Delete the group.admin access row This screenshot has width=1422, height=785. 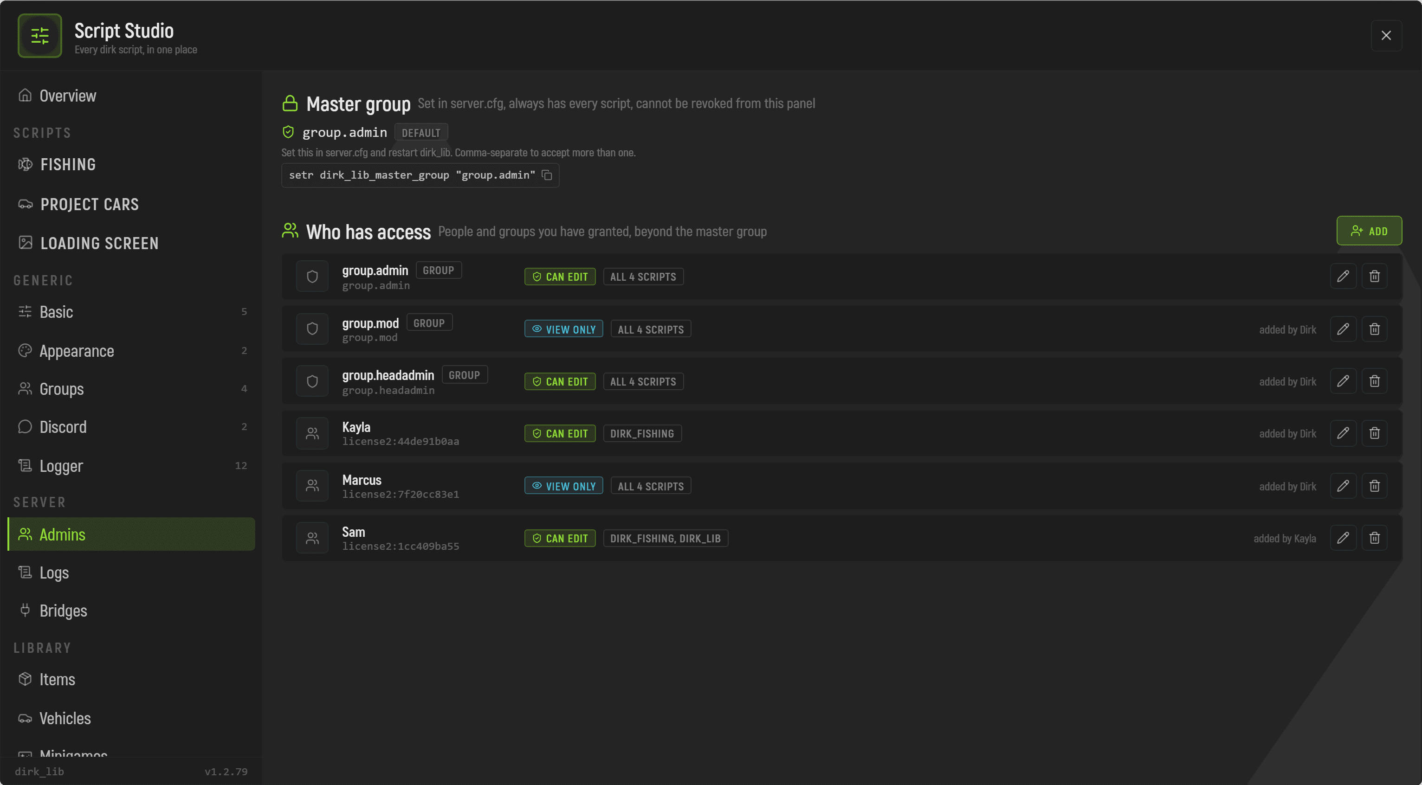click(1375, 277)
